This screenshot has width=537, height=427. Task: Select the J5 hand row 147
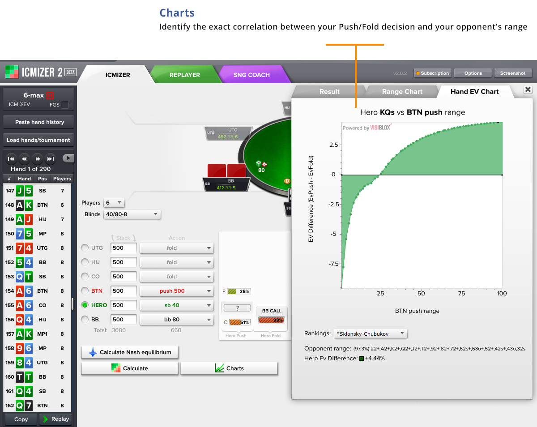click(38, 191)
